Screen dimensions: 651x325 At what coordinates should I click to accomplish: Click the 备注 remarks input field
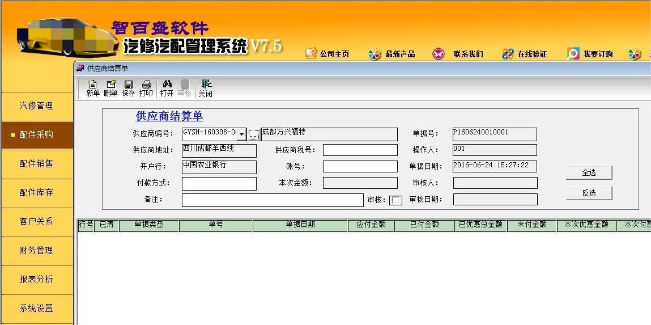[x=273, y=200]
